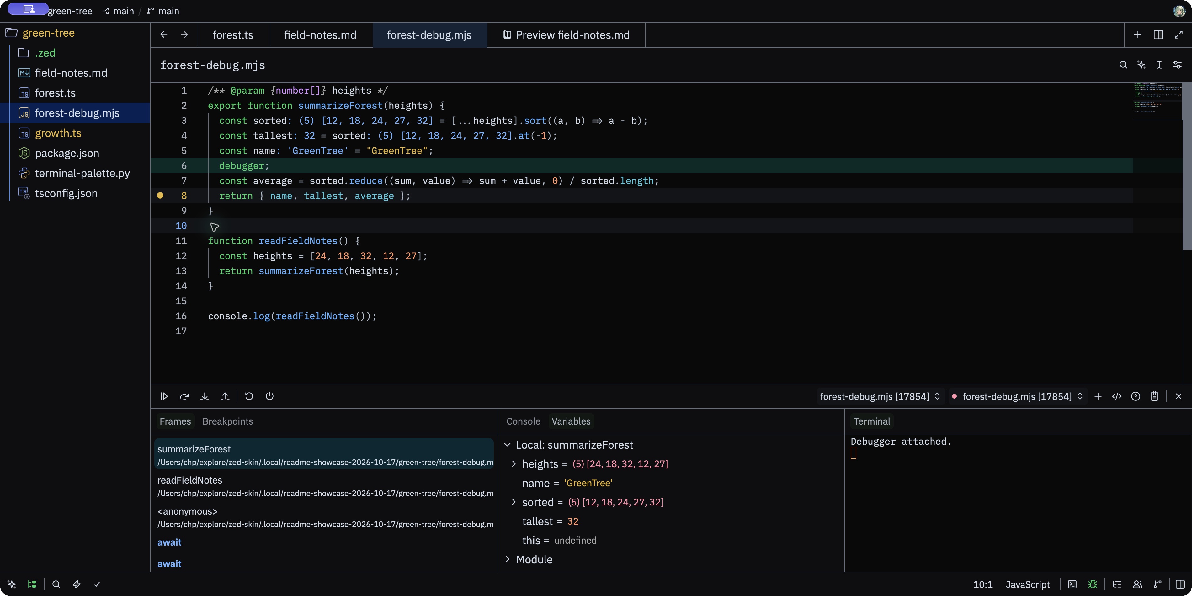Image resolution: width=1192 pixels, height=596 pixels.
Task: Zoom the editor pane with expand icon
Action: (x=1179, y=35)
